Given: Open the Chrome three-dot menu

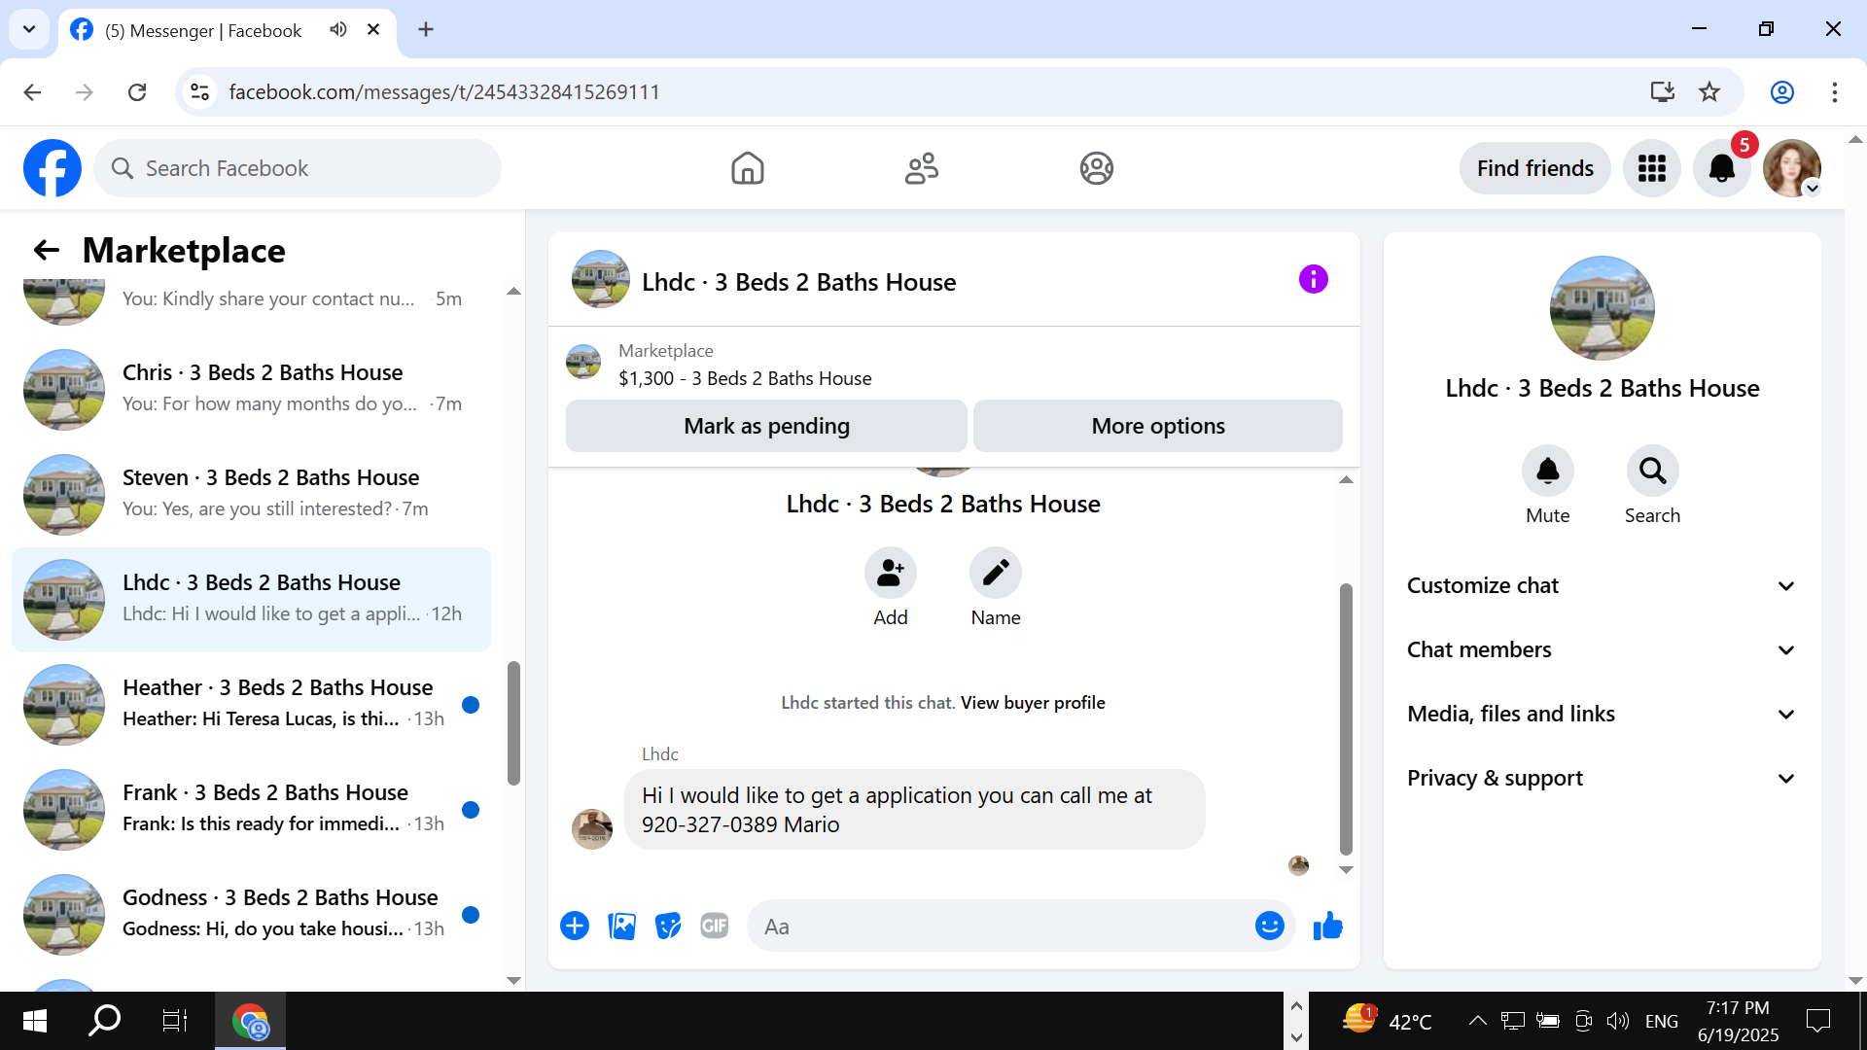Looking at the screenshot, I should 1834,92.
